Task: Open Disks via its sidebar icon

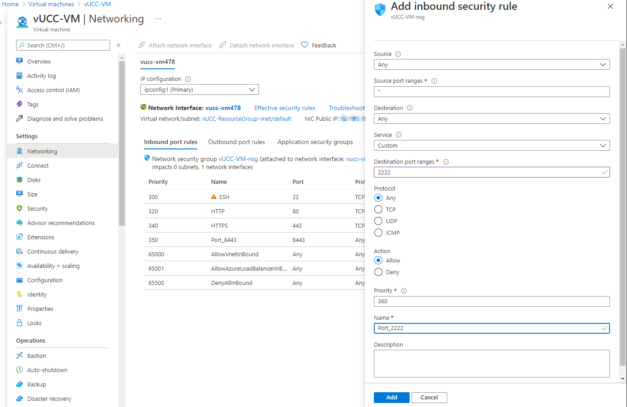Action: pos(20,180)
